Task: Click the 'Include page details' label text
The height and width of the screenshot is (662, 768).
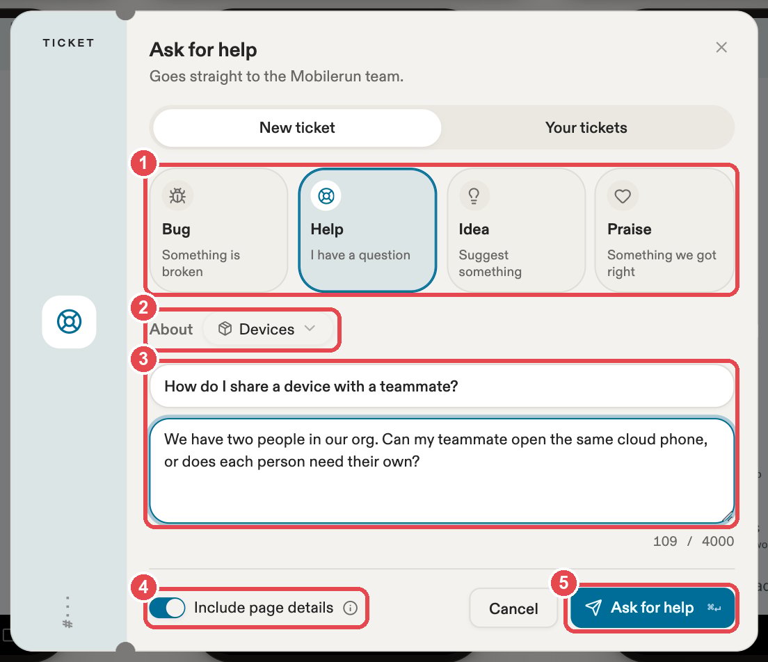Action: pyautogui.click(x=264, y=608)
